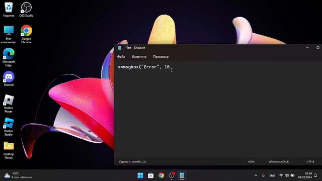This screenshot has width=322, height=181.
Task: Click the Notepad app icon in the title bar
Action: pyautogui.click(x=120, y=48)
